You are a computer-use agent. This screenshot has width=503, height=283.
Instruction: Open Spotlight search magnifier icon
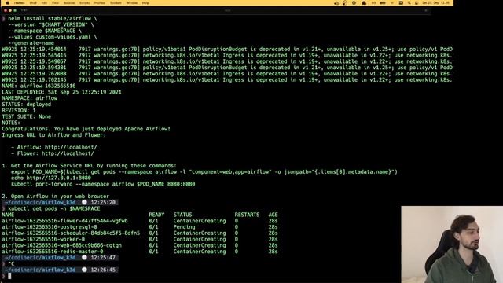click(409, 3)
